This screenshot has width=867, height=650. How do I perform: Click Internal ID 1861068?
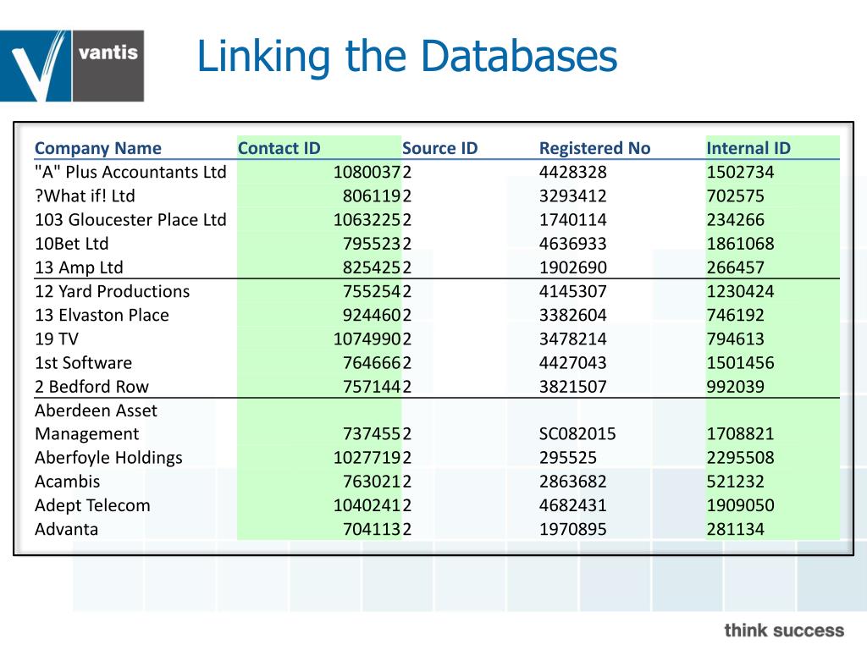[740, 243]
